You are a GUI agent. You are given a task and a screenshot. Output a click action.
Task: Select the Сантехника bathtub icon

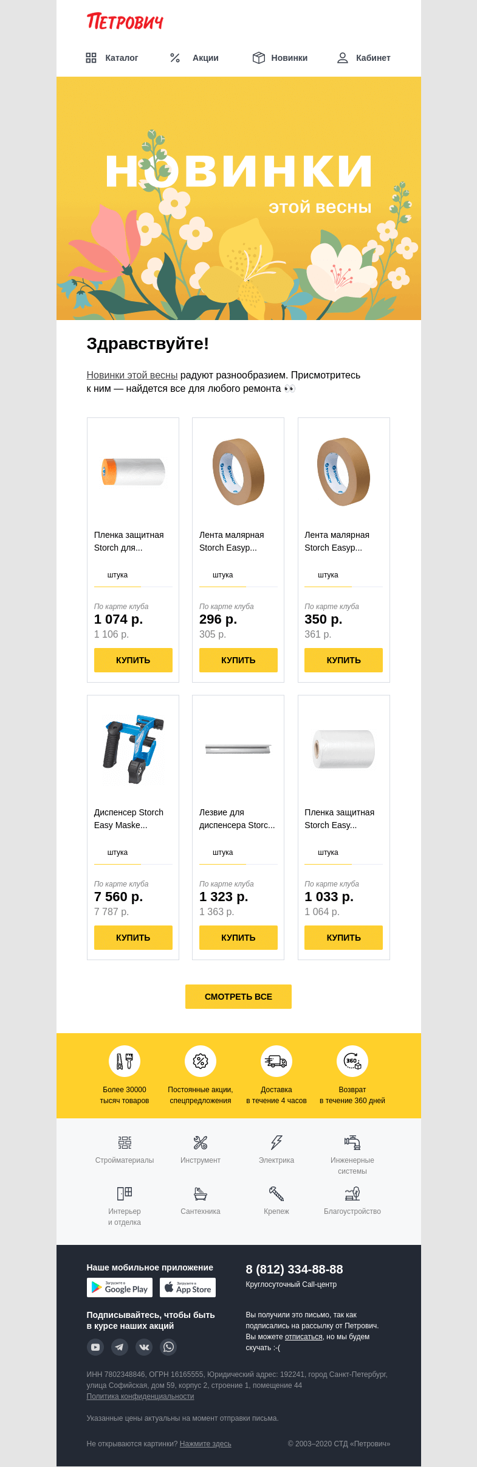[201, 1193]
